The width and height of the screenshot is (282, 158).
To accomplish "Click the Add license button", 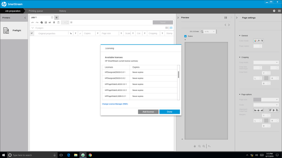I will pos(148,112).
